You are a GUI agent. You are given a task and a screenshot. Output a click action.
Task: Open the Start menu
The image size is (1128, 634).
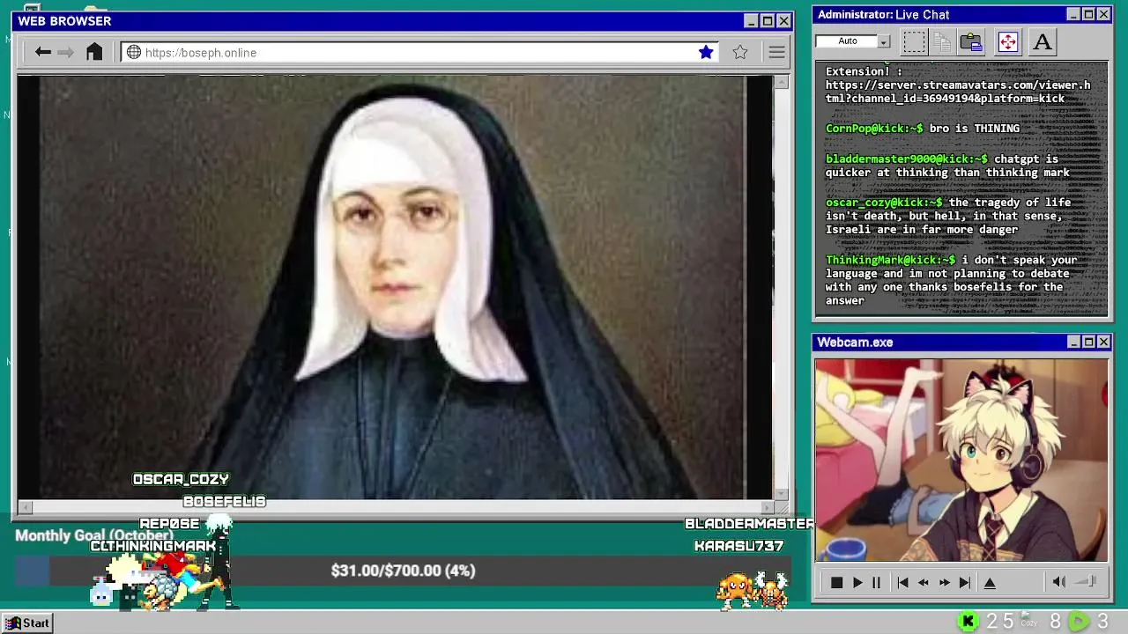point(27,623)
